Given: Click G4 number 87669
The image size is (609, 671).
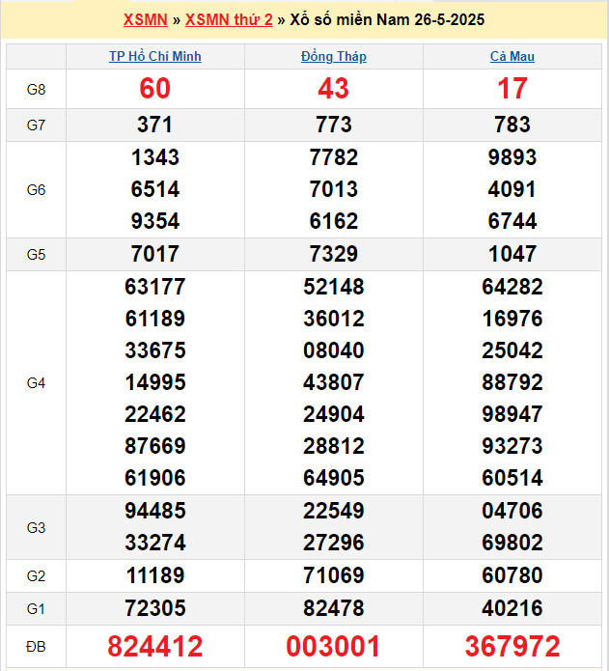Looking at the screenshot, I should coord(155,446).
